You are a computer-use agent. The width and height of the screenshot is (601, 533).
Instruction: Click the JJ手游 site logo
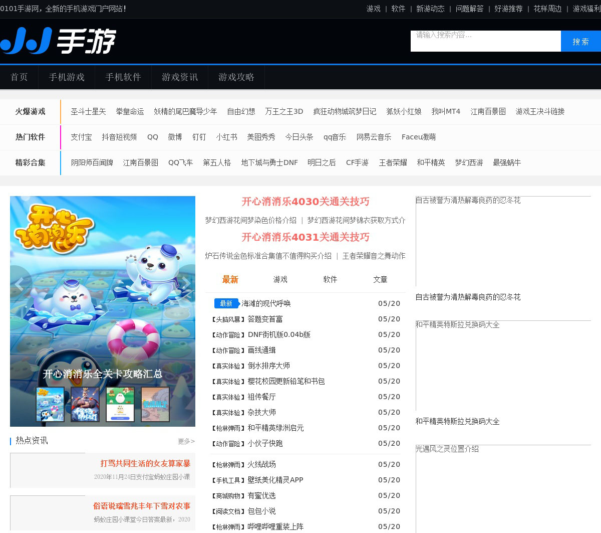pyautogui.click(x=58, y=41)
